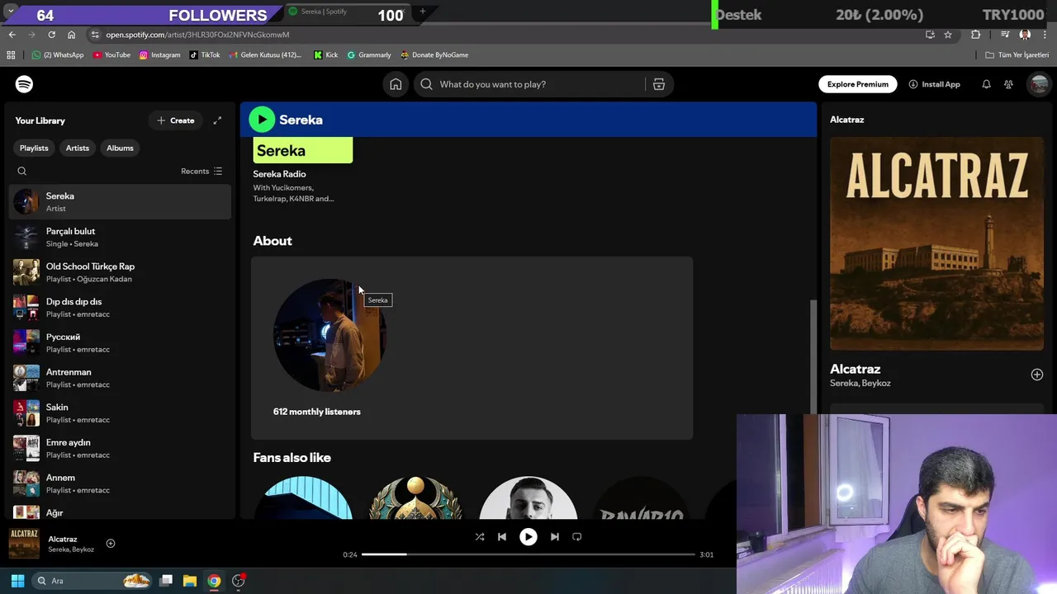Open Recents sort dropdown
Viewport: 1057px width, 594px height.
pyautogui.click(x=201, y=172)
